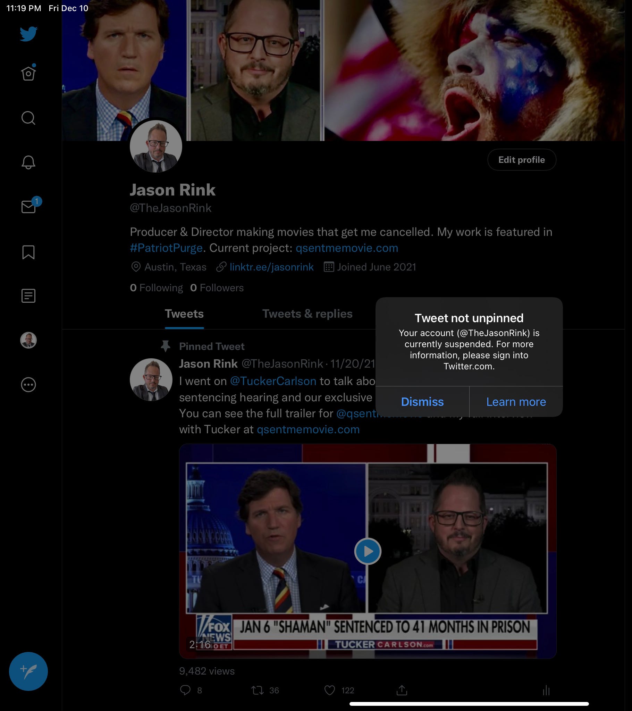
Task: Open qsentmemovie.com link in pinned tweet
Action: tap(308, 429)
